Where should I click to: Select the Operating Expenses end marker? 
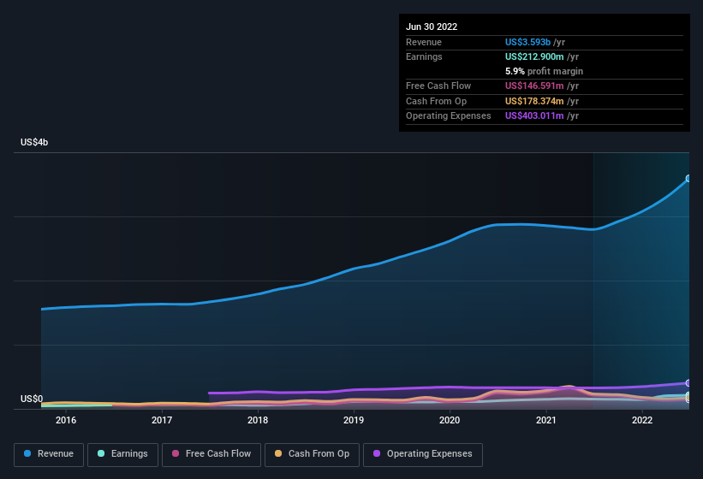point(688,383)
